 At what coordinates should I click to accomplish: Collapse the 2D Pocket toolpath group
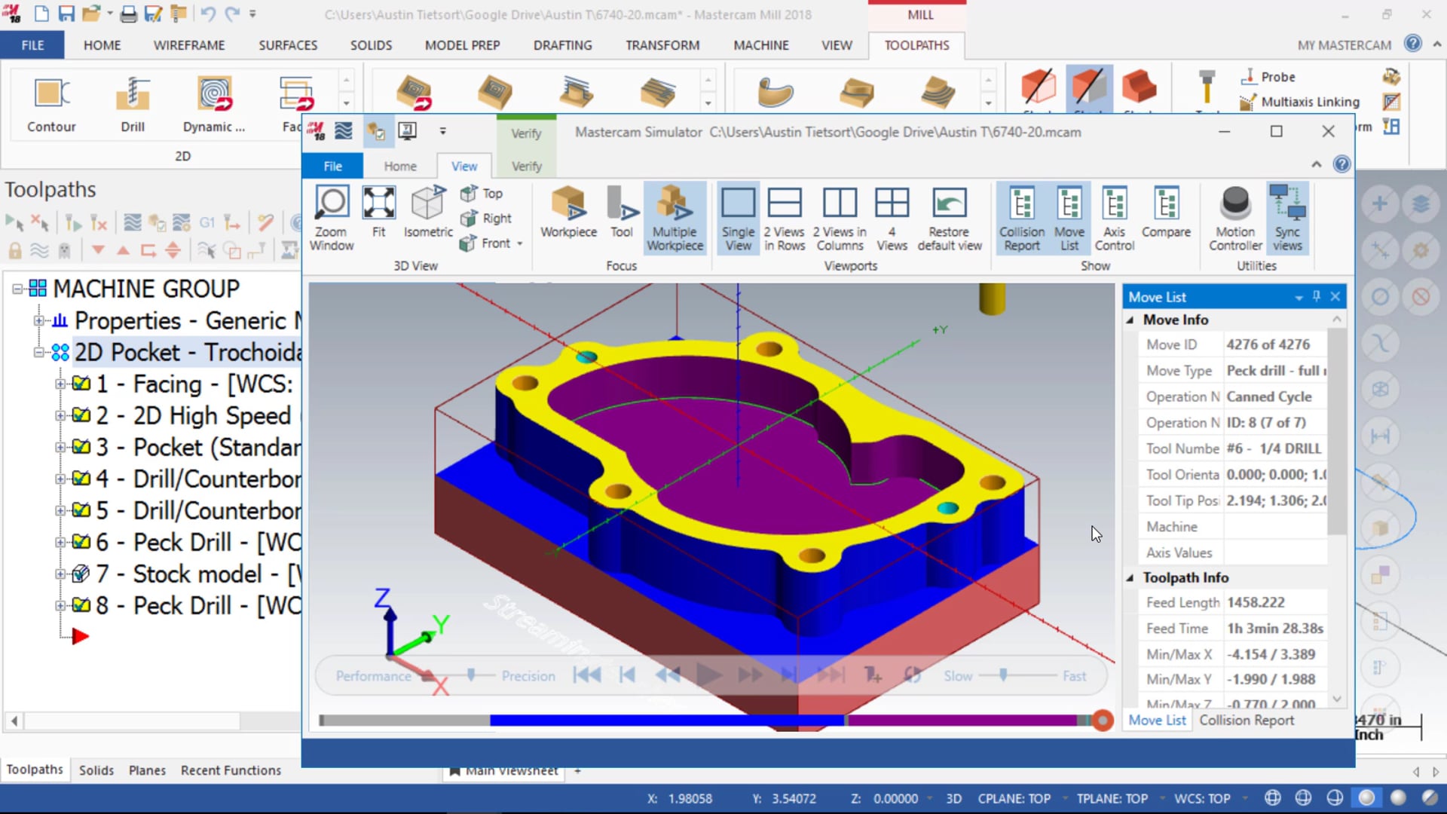[38, 352]
